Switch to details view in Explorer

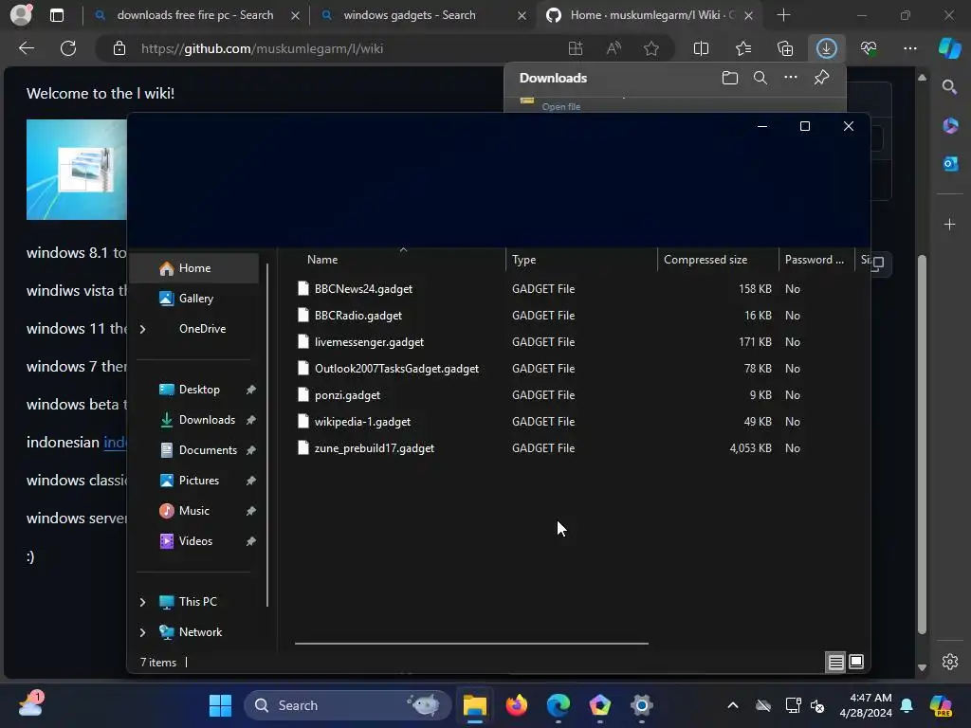pos(835,663)
